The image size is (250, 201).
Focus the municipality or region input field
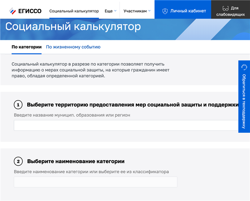[x=126, y=125]
